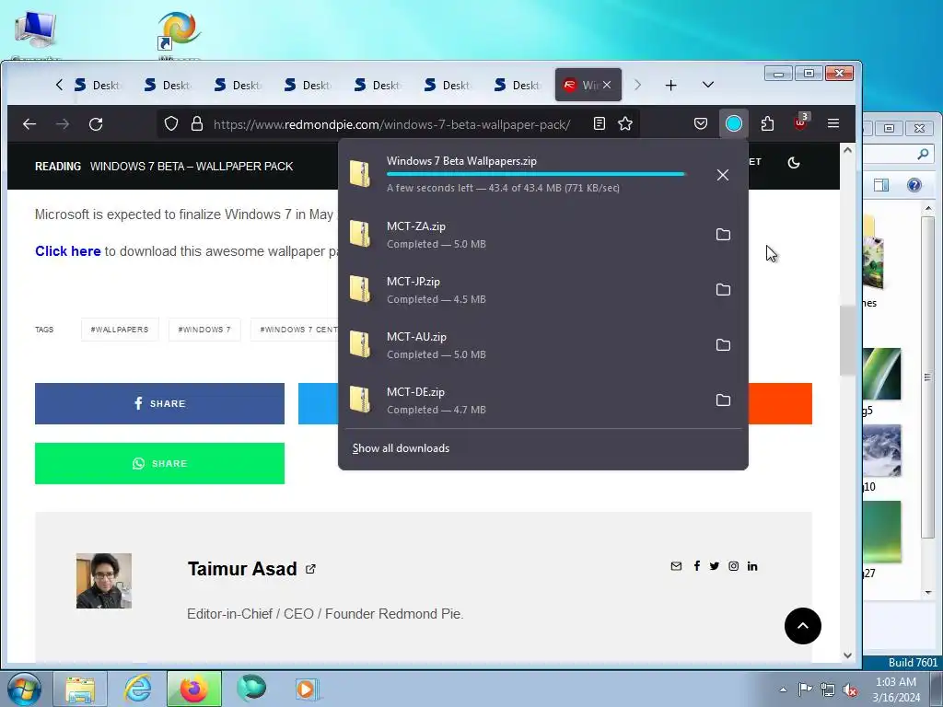Click the site padlock security icon
The width and height of the screenshot is (943, 707).
(197, 124)
